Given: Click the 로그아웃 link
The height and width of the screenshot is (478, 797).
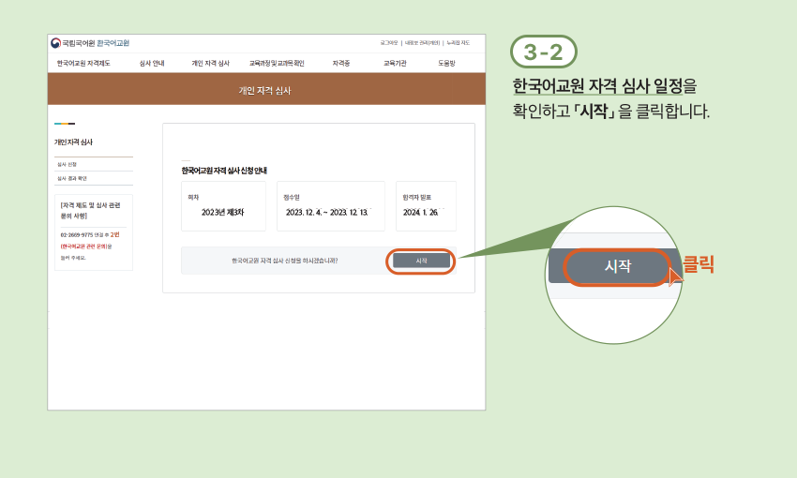Looking at the screenshot, I should tap(389, 43).
